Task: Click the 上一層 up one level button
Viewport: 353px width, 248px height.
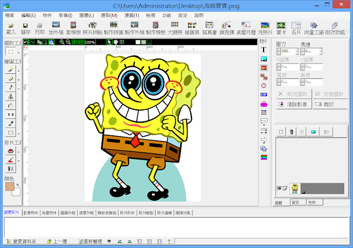Action: point(57,241)
